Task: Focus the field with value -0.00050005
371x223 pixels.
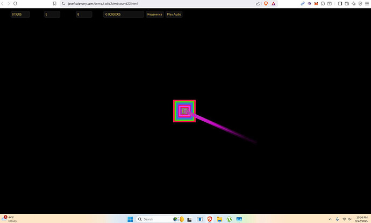Action: [123, 15]
